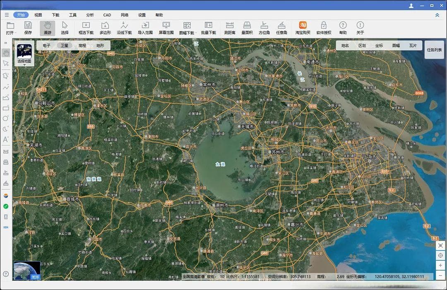Image resolution: width=447 pixels, height=290 pixels.
Task: Pick draw arc tool in sidebar
Action: pos(6,129)
